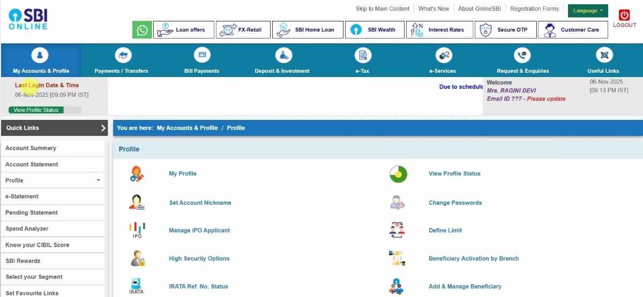Click the Set Account Nickname icon
Image resolution: width=643 pixels, height=297 pixels.
coord(137,202)
